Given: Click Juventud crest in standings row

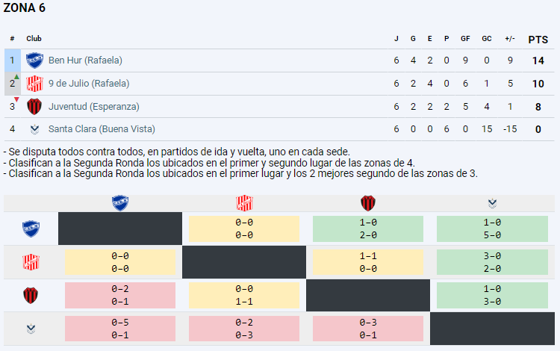Looking at the screenshot, I should point(34,106).
